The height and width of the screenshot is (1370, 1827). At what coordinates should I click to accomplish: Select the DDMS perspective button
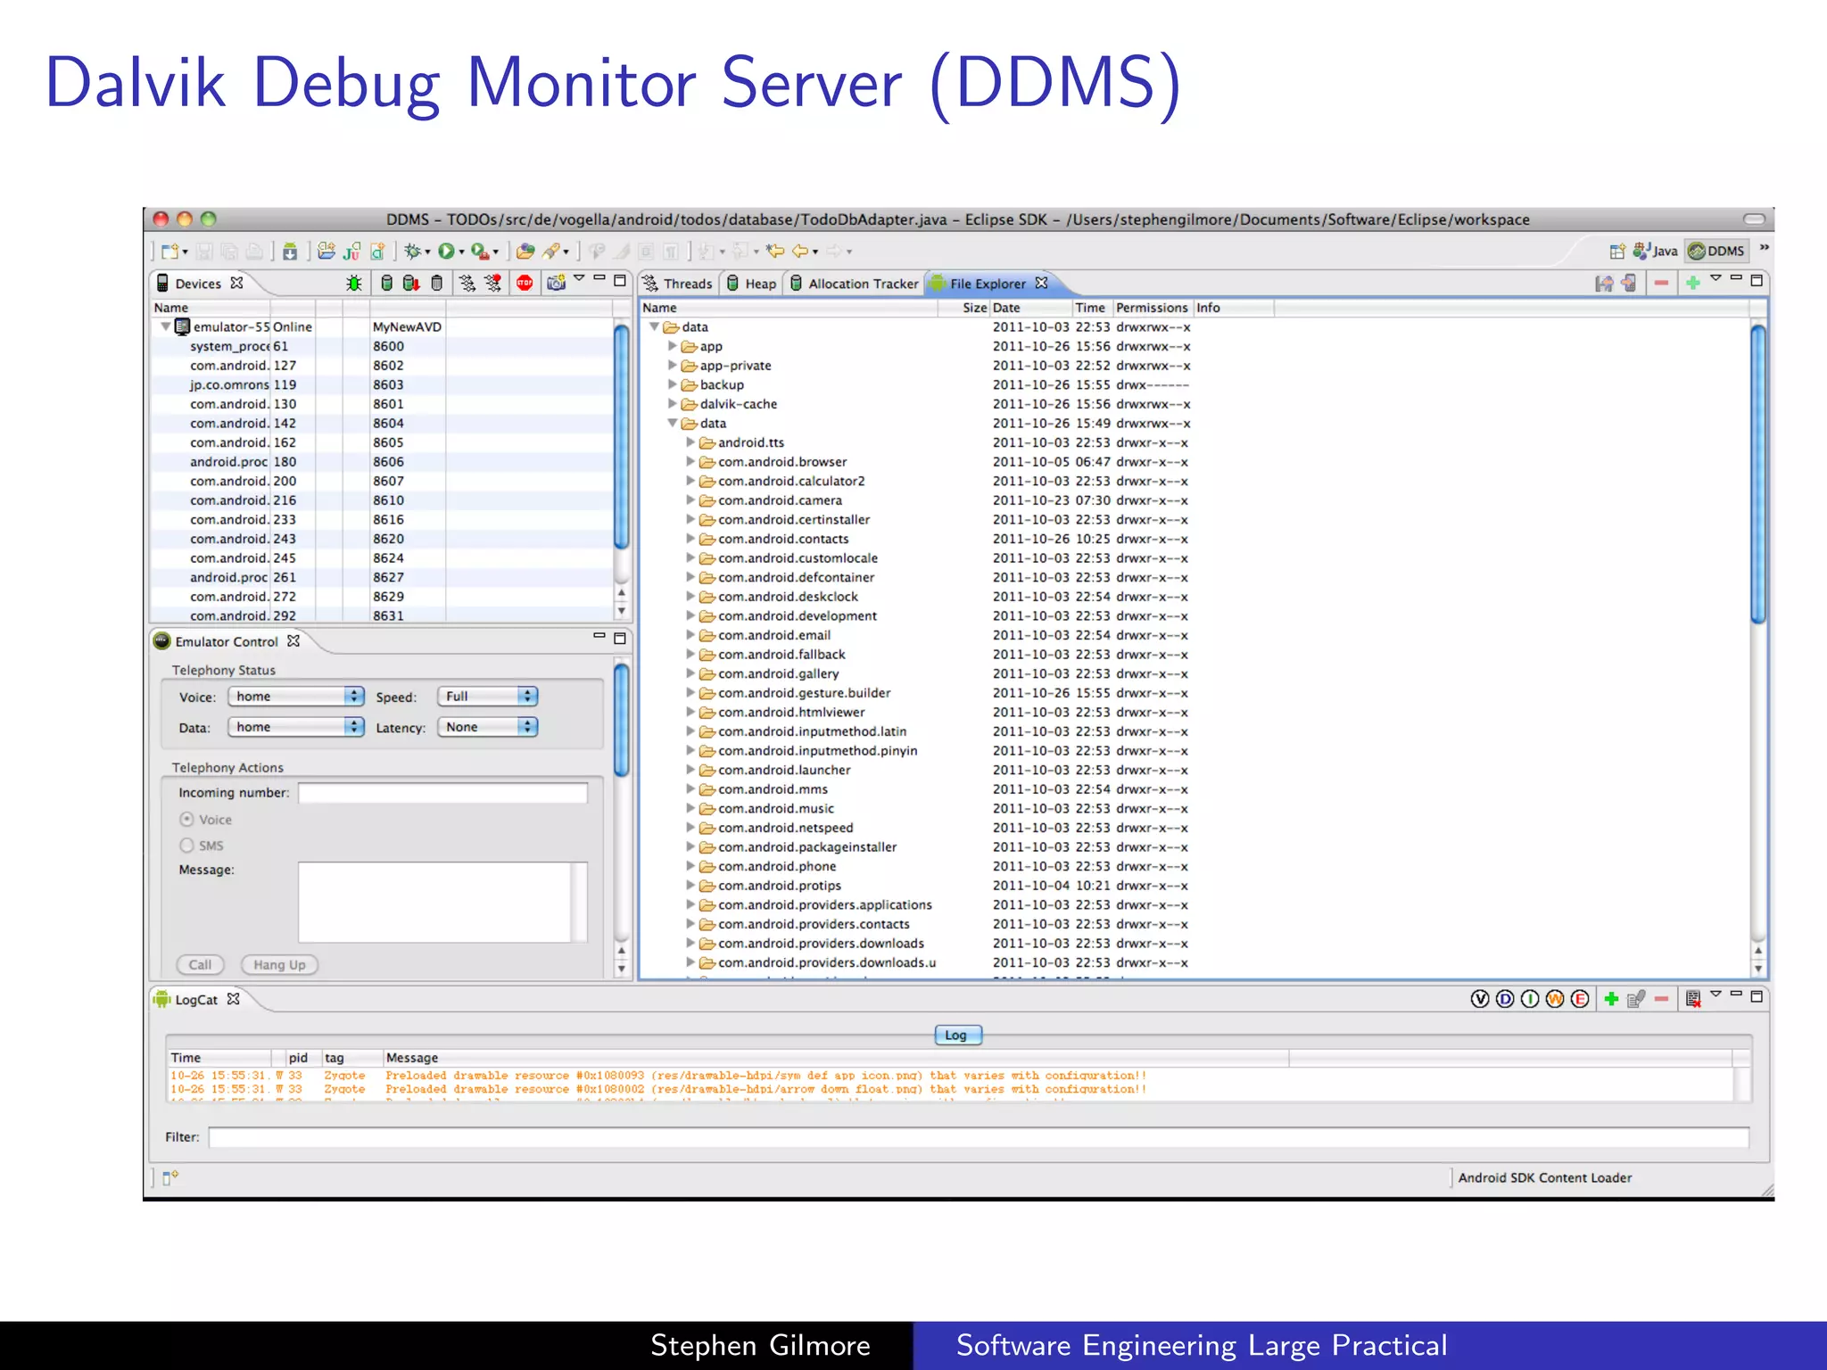click(1717, 252)
